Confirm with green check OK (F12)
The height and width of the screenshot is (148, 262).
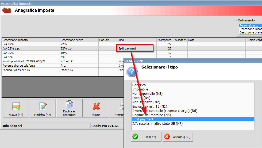(146, 137)
